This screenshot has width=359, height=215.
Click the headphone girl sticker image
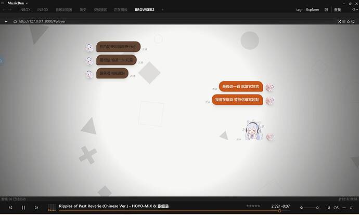point(253,130)
